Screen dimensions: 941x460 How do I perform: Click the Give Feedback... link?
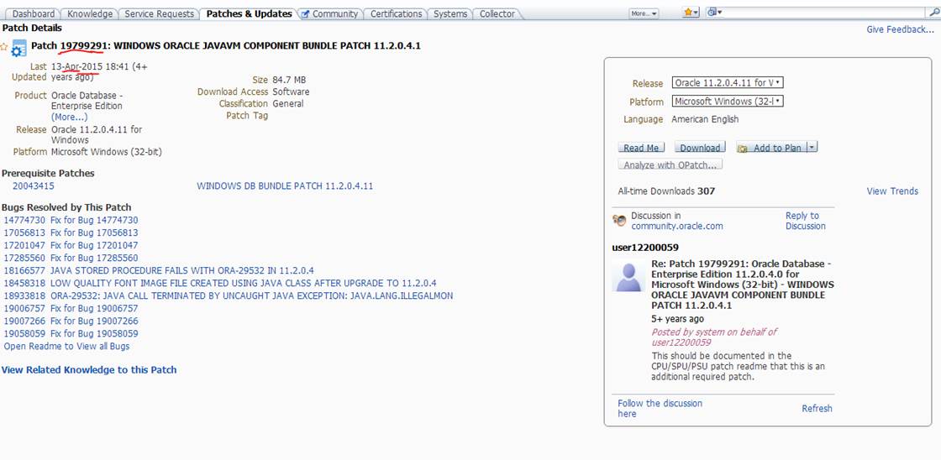point(900,29)
